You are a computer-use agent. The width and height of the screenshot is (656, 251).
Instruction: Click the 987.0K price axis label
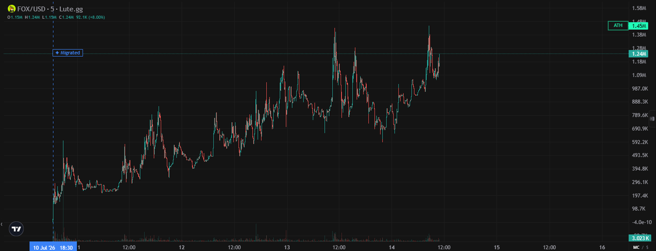click(639, 89)
